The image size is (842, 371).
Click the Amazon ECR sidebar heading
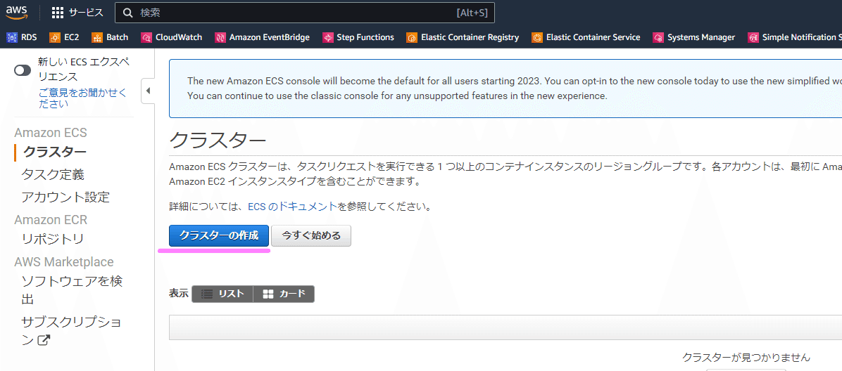click(x=51, y=220)
